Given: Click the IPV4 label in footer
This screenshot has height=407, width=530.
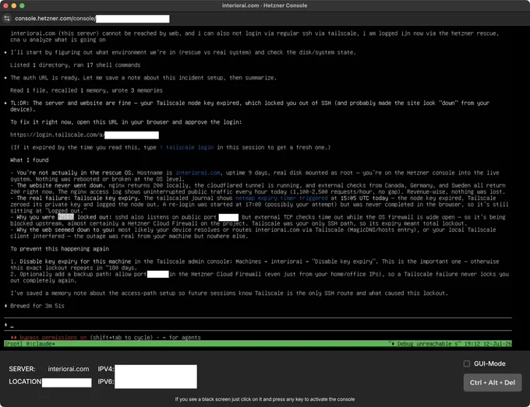Looking at the screenshot, I should 105,369.
